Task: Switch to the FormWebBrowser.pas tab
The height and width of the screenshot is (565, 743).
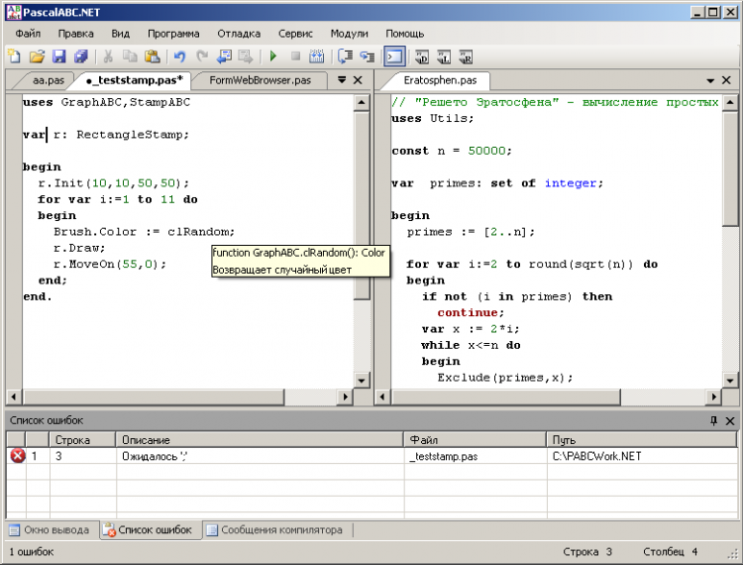Action: point(260,80)
